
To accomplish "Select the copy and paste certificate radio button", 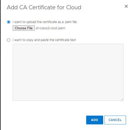I will coord(9,40).
